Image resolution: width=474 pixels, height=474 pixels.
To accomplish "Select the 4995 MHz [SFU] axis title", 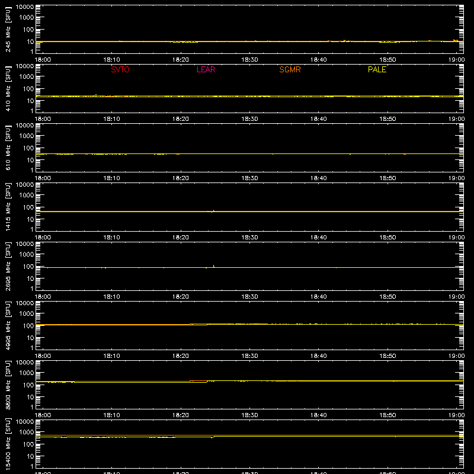I will [x=8, y=325].
